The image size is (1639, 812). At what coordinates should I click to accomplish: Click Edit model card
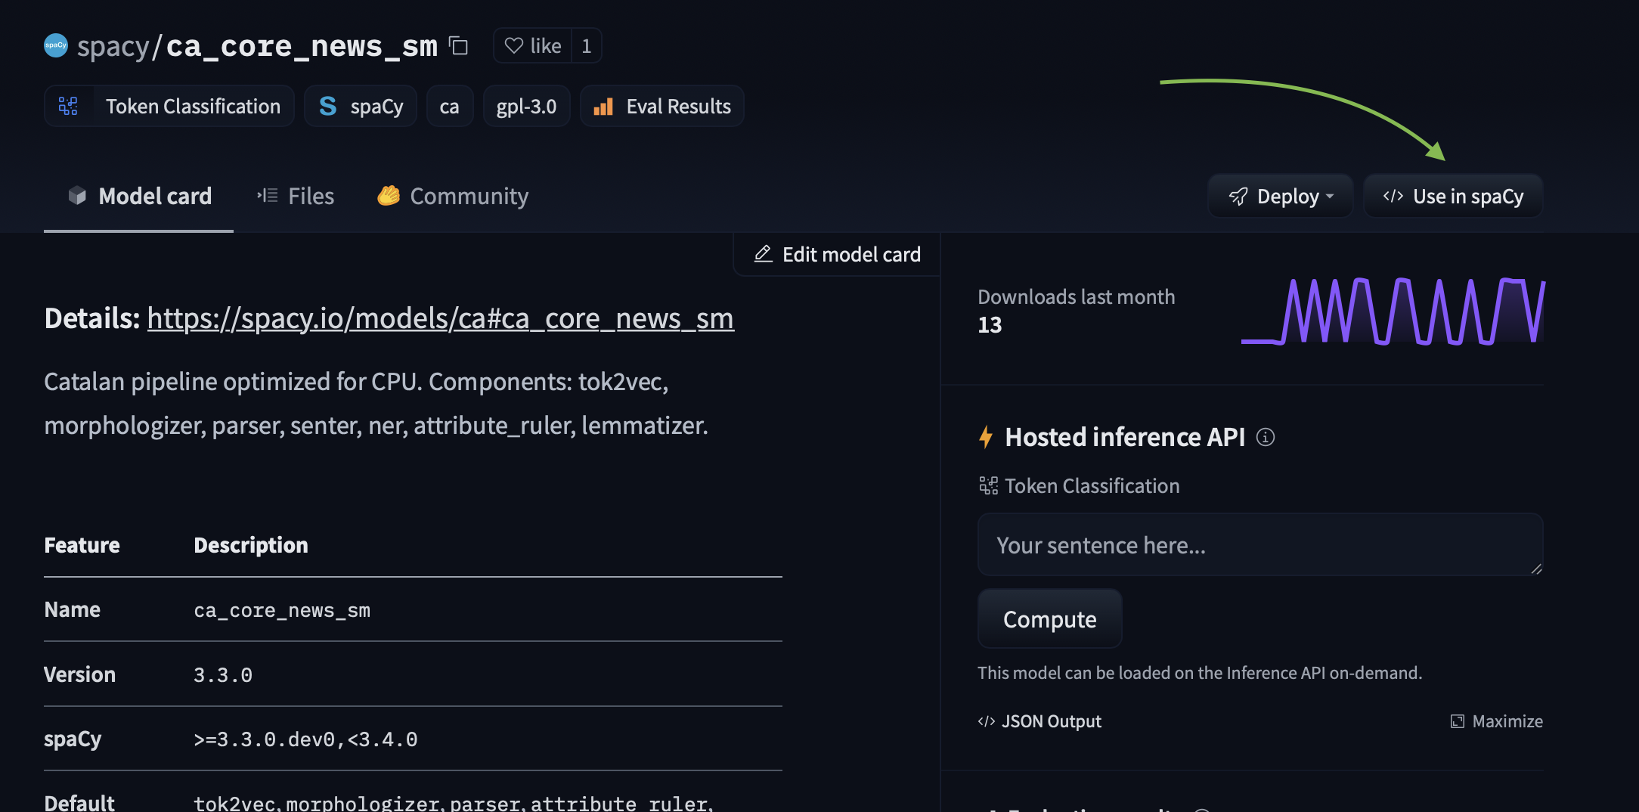coord(838,255)
